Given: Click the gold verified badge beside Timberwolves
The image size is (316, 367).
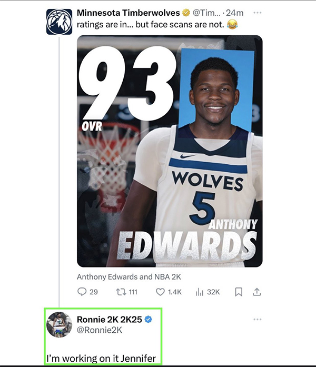Looking at the screenshot, I should [x=186, y=13].
